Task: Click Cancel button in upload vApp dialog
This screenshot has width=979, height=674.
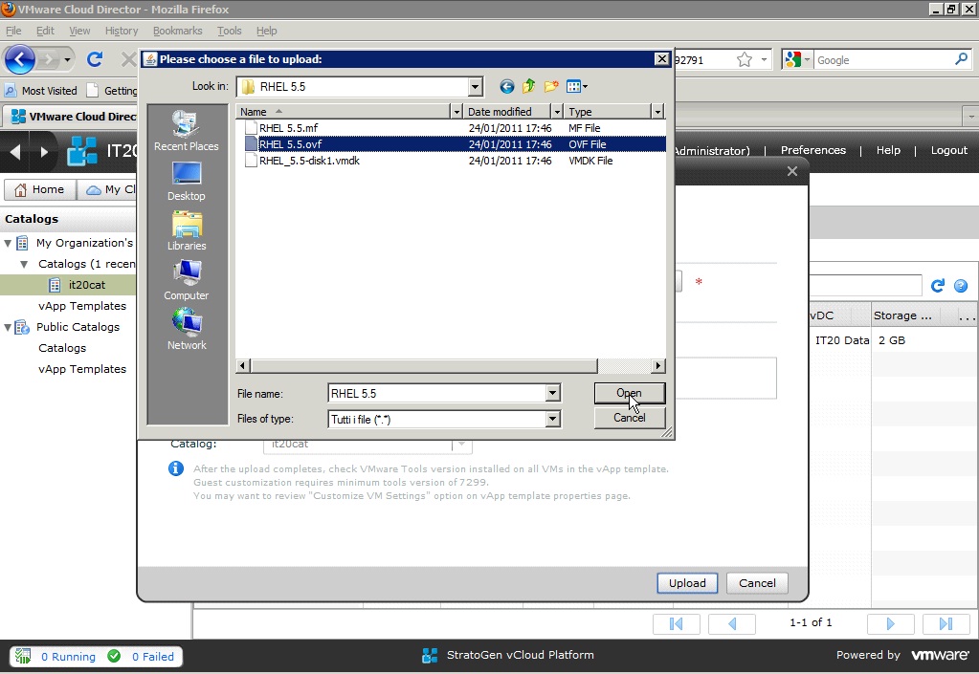Action: pyautogui.click(x=757, y=583)
